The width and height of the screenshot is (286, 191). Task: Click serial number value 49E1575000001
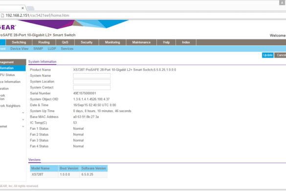tap(85, 93)
